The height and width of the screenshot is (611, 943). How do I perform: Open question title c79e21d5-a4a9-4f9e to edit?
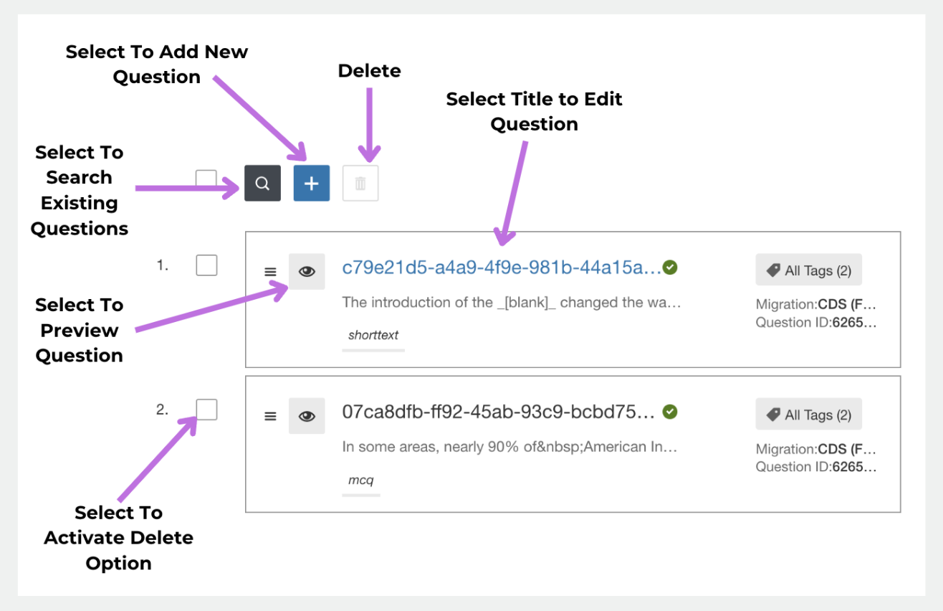click(x=502, y=268)
